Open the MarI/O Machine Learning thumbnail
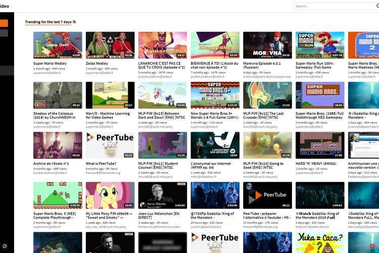The height and width of the screenshot is (253, 379). (x=110, y=95)
